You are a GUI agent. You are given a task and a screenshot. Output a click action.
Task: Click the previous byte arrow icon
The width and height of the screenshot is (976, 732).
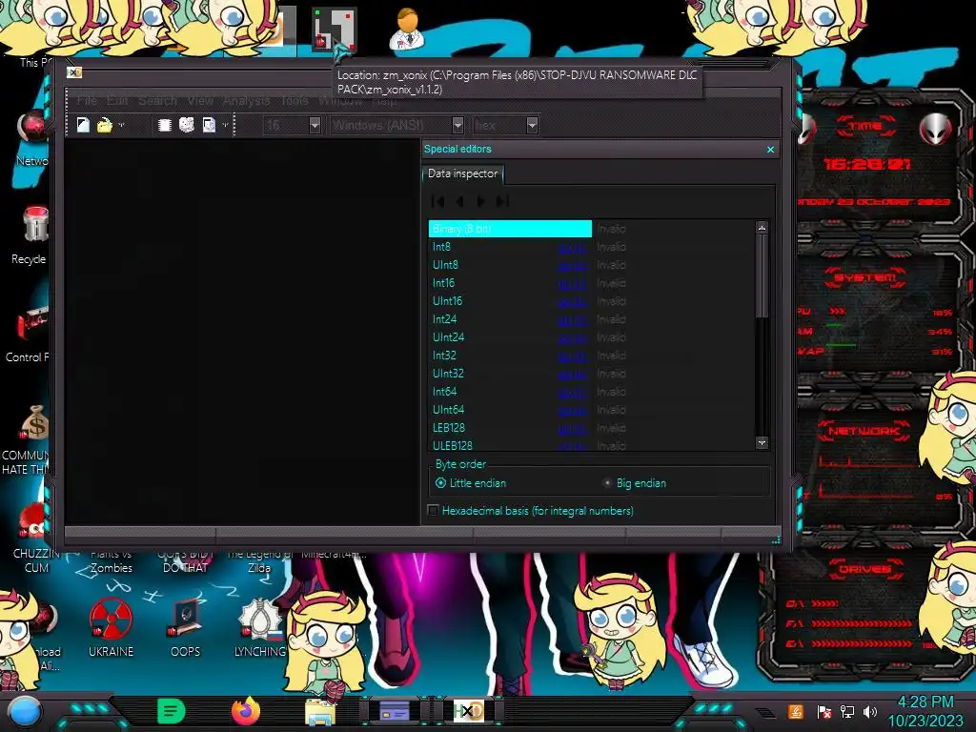[460, 201]
